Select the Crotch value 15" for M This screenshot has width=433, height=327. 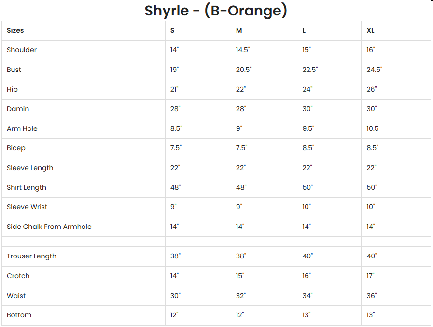(240, 276)
